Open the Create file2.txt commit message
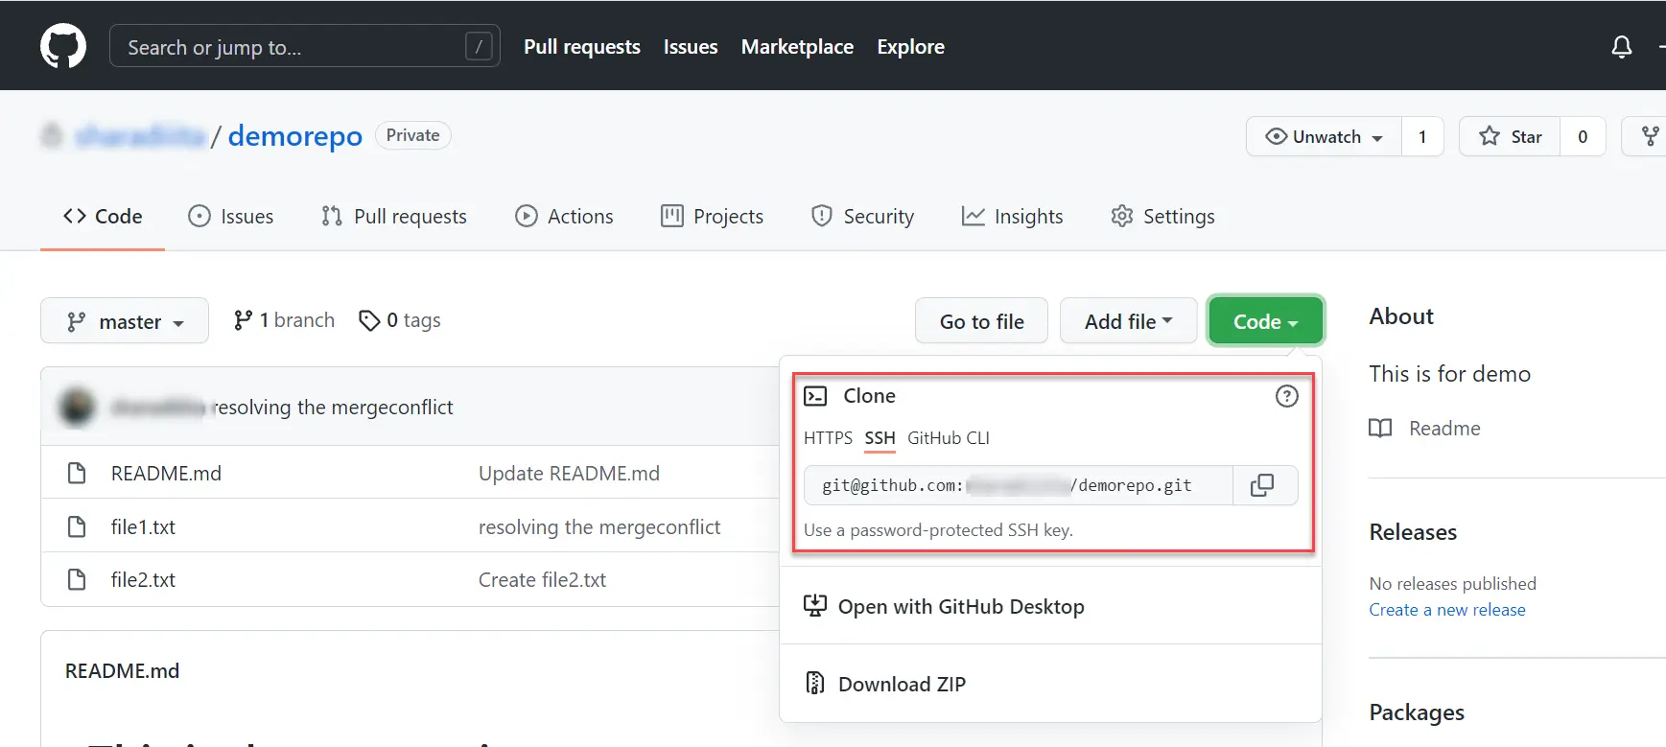The height and width of the screenshot is (747, 1666). tap(542, 580)
